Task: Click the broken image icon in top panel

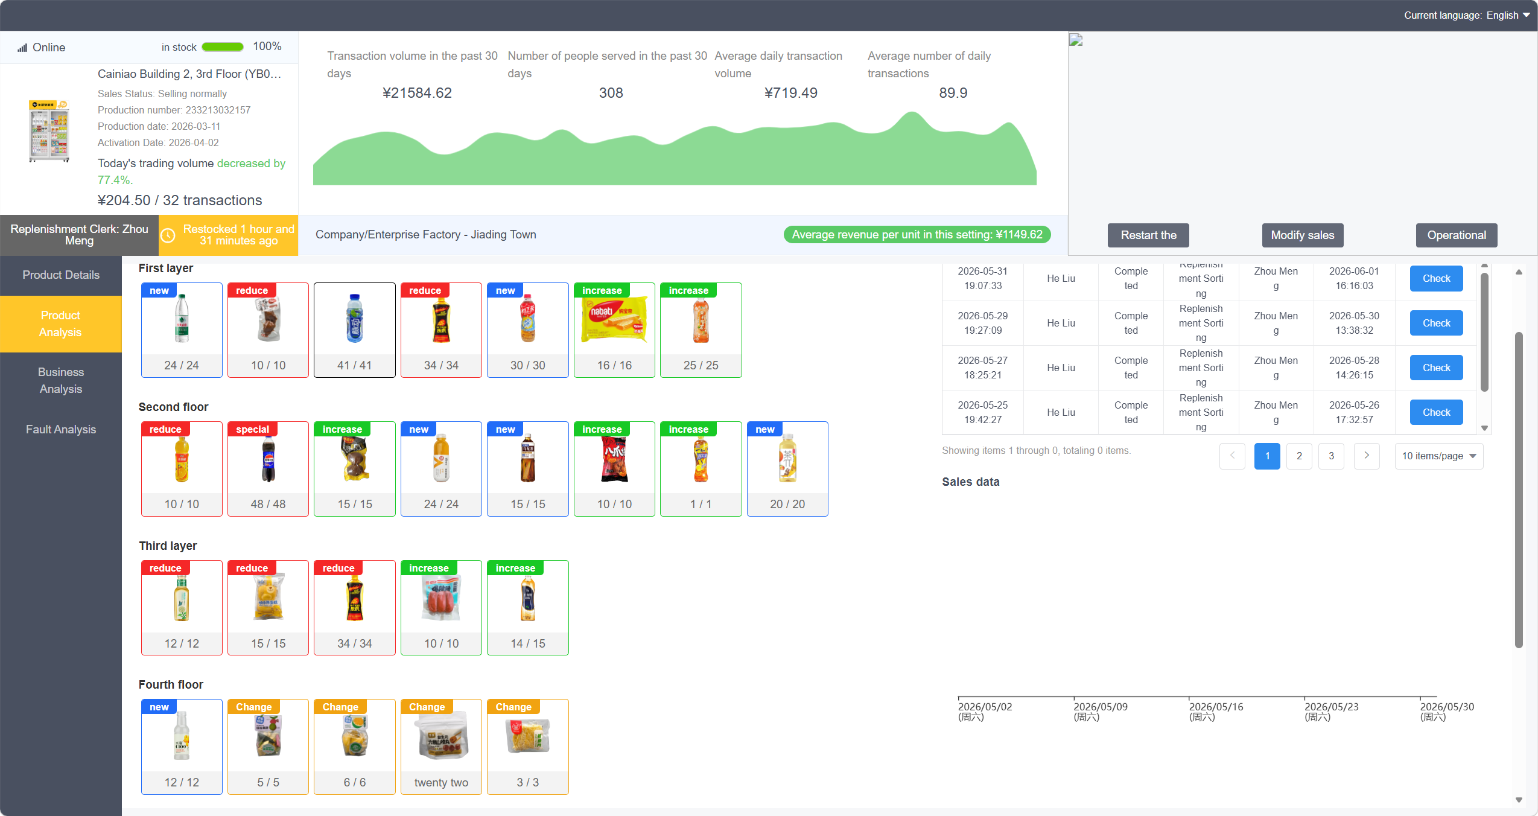Action: coord(1076,40)
